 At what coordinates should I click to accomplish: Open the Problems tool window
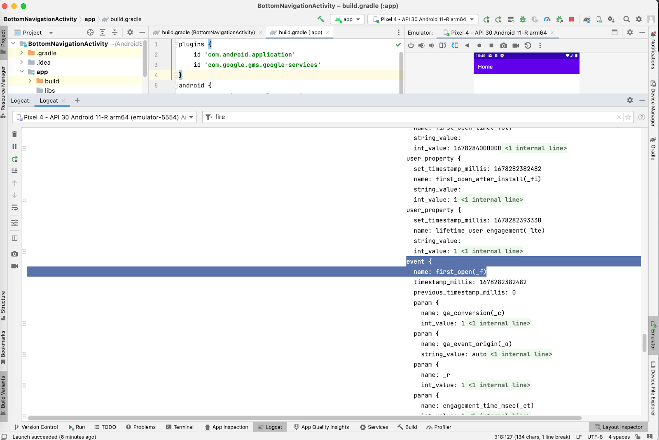click(140, 427)
